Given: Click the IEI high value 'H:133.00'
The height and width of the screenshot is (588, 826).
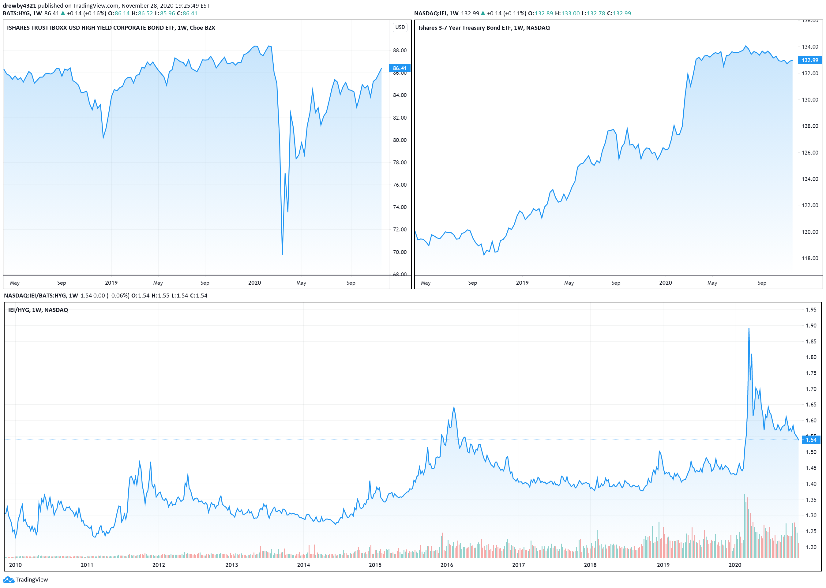Looking at the screenshot, I should tap(567, 13).
